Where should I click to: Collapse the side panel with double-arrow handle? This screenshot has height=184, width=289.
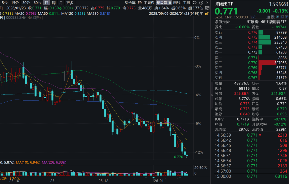pyautogui.click(x=212, y=95)
